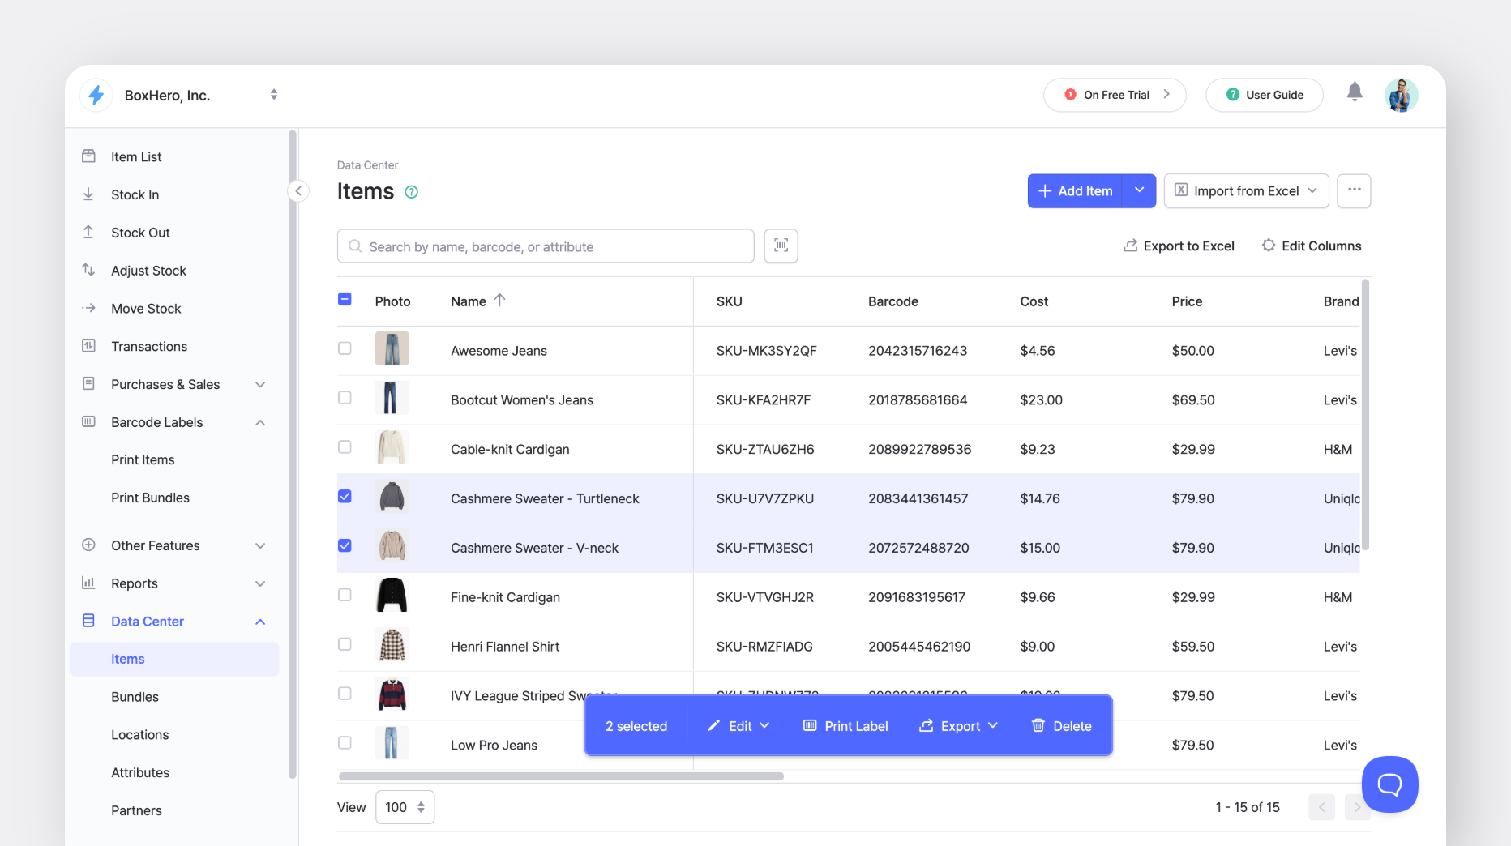This screenshot has height=846, width=1511.
Task: Click the horizontal table scrollbar
Action: point(561,776)
